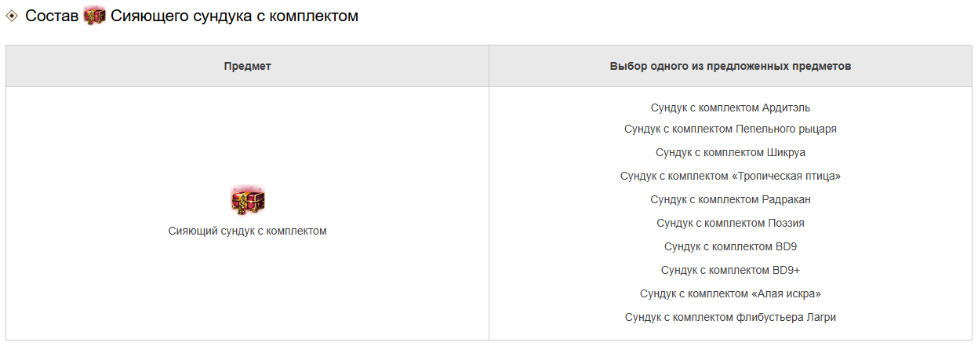Click Выбор одного из предложенных предметов header
The height and width of the screenshot is (346, 978).
tap(730, 66)
